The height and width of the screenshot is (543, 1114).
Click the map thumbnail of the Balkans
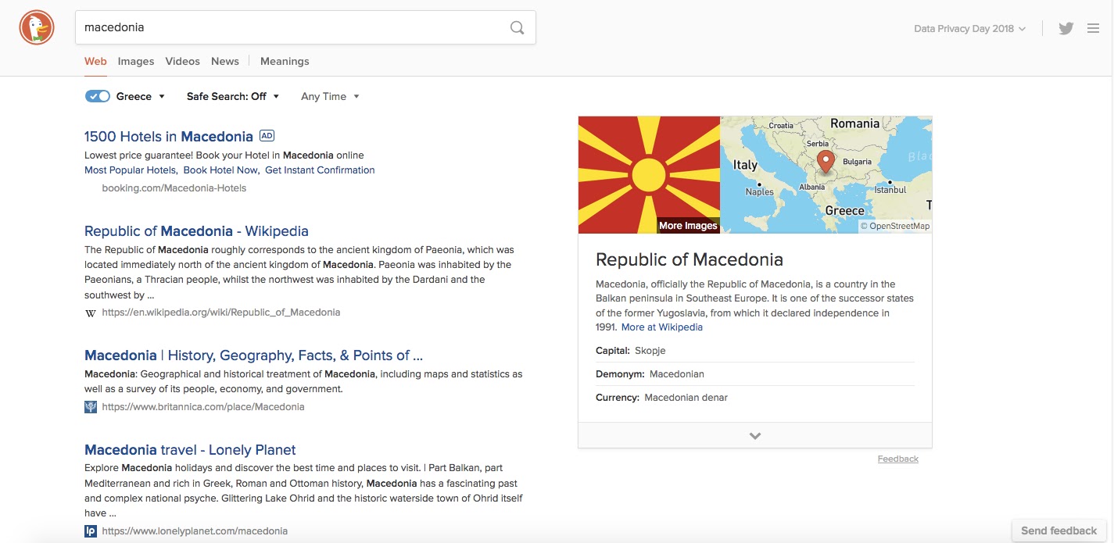[826, 174]
